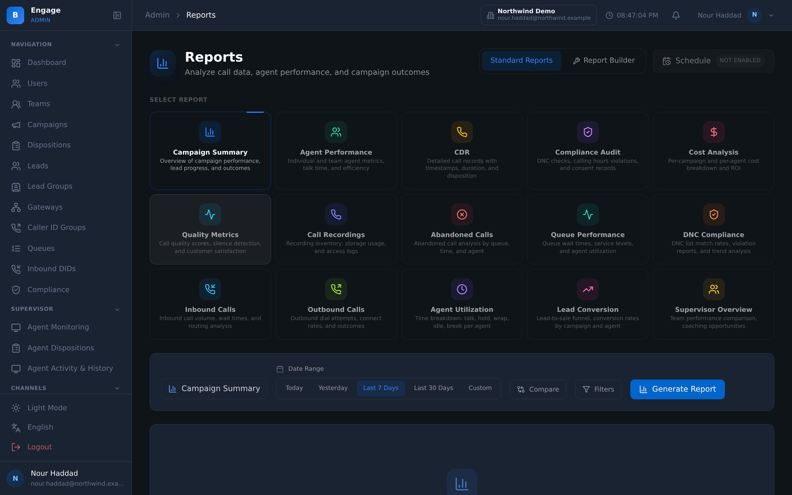Click the Supervisor Overview people icon
The width and height of the screenshot is (792, 495).
(713, 289)
